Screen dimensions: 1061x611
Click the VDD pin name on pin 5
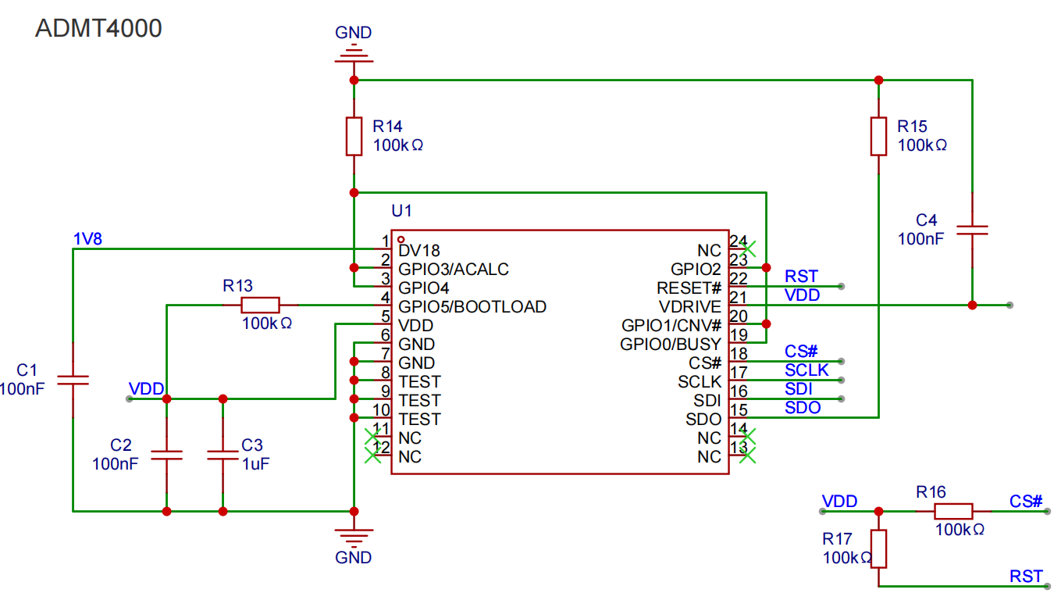[x=416, y=325]
